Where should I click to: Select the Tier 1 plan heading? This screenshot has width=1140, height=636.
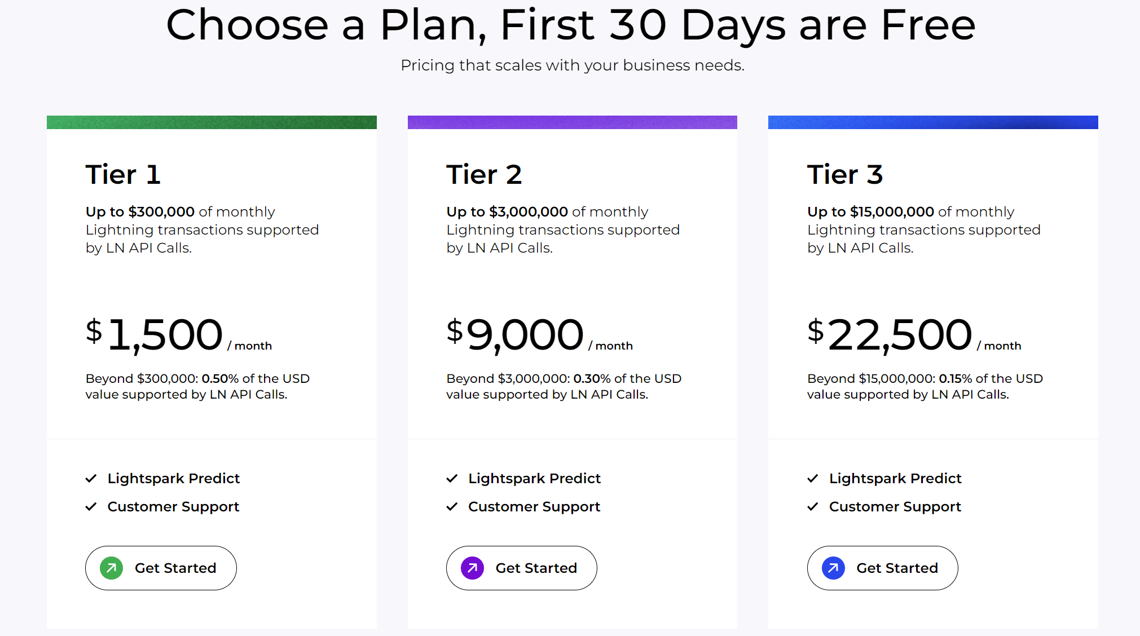[x=123, y=175]
